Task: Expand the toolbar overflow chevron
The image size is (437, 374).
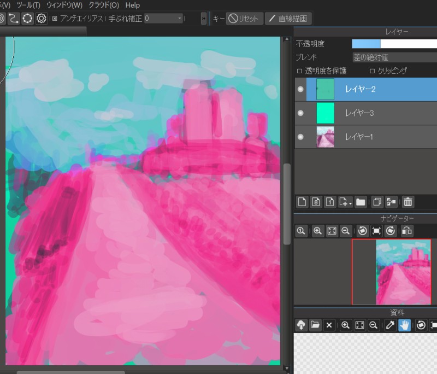Action: 204,19
